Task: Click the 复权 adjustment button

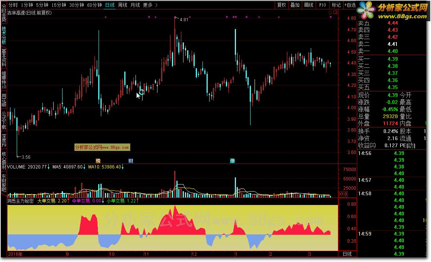Action: click(x=281, y=5)
